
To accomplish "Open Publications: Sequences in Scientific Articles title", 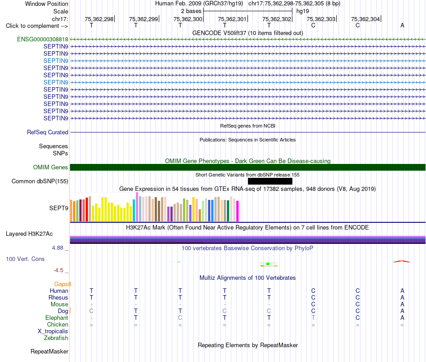I will (248, 140).
